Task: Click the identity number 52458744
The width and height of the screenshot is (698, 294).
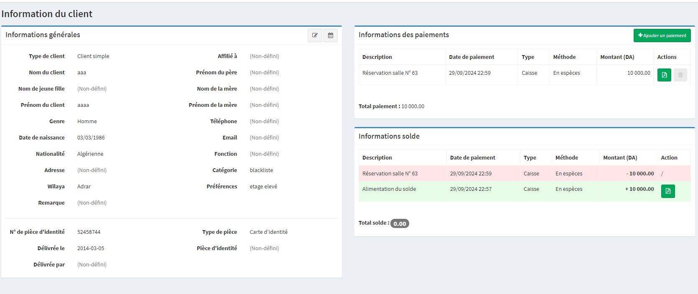Action: pos(89,232)
